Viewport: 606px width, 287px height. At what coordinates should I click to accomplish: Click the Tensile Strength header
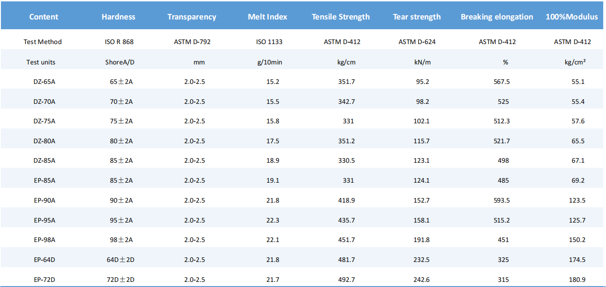click(341, 17)
